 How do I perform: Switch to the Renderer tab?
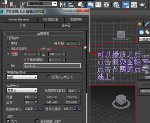66,25
